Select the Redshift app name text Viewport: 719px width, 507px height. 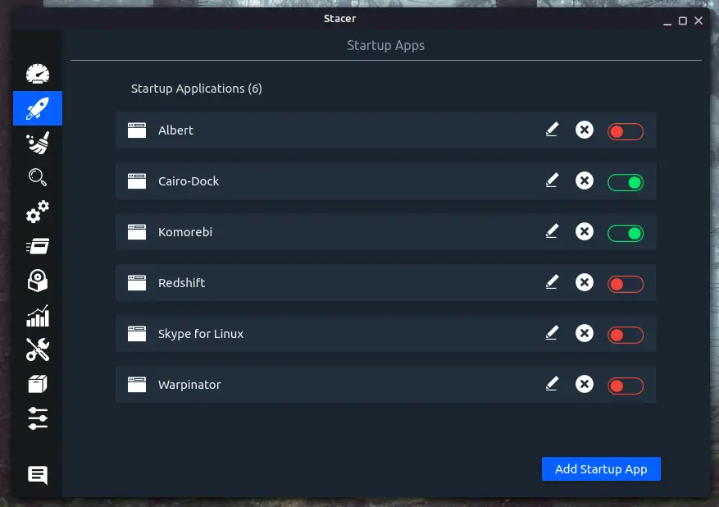[x=181, y=283]
